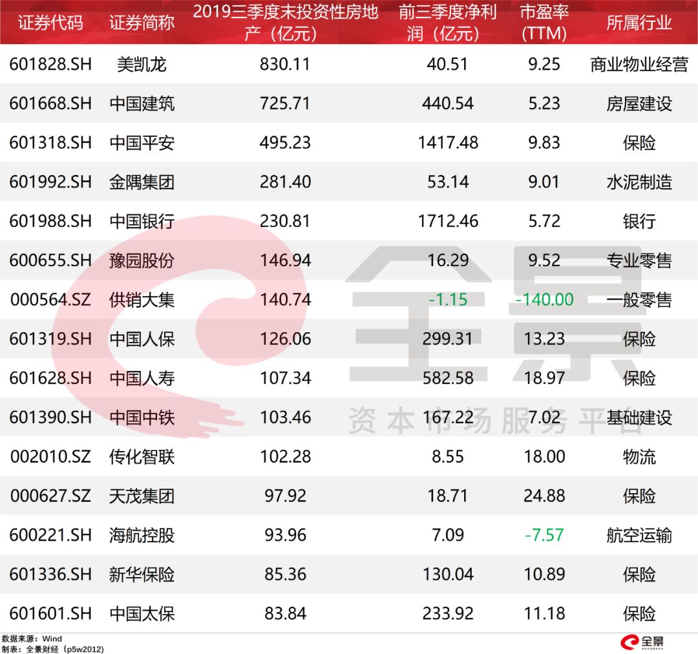Select stock code 601336.SH
Screen dimensions: 698x654
click(x=50, y=574)
